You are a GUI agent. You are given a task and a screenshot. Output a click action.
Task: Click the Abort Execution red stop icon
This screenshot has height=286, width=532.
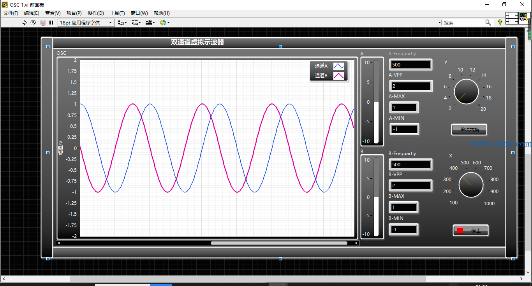point(43,23)
